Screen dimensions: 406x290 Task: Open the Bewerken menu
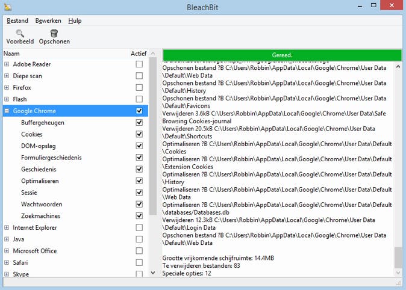pyautogui.click(x=48, y=20)
